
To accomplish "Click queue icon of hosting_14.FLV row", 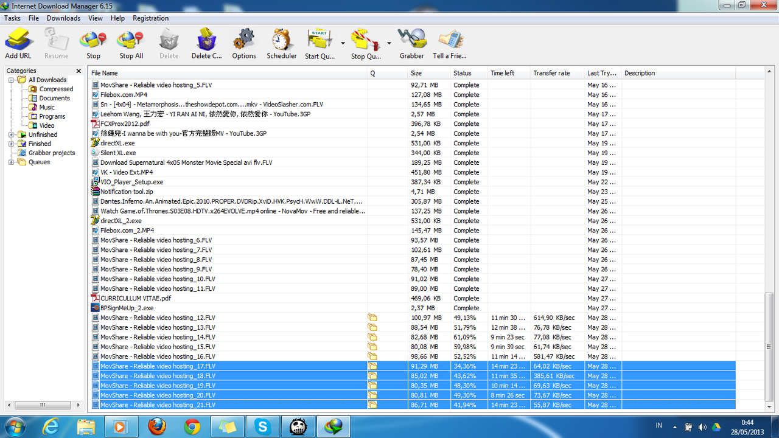I will pyautogui.click(x=372, y=337).
